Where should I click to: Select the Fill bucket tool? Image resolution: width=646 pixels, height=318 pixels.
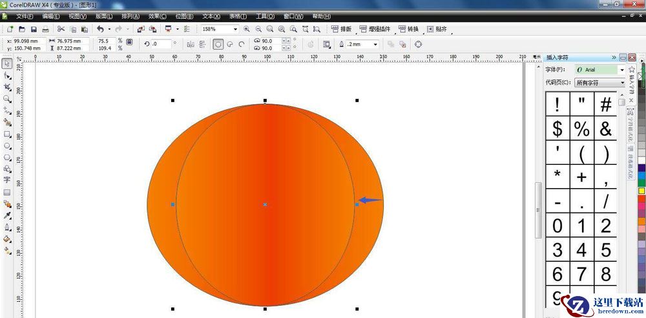(x=7, y=238)
